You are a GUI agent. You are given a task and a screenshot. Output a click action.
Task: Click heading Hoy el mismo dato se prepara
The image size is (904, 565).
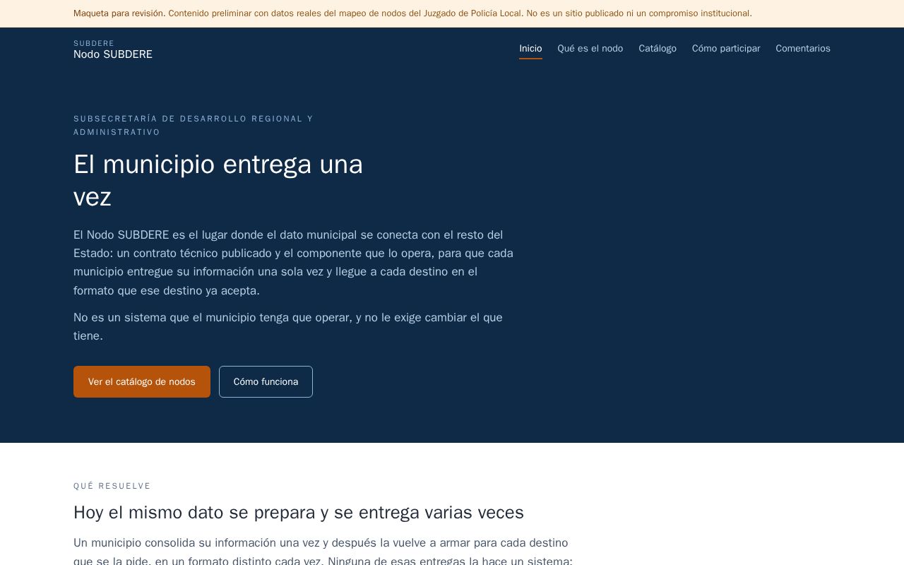pyautogui.click(x=299, y=512)
